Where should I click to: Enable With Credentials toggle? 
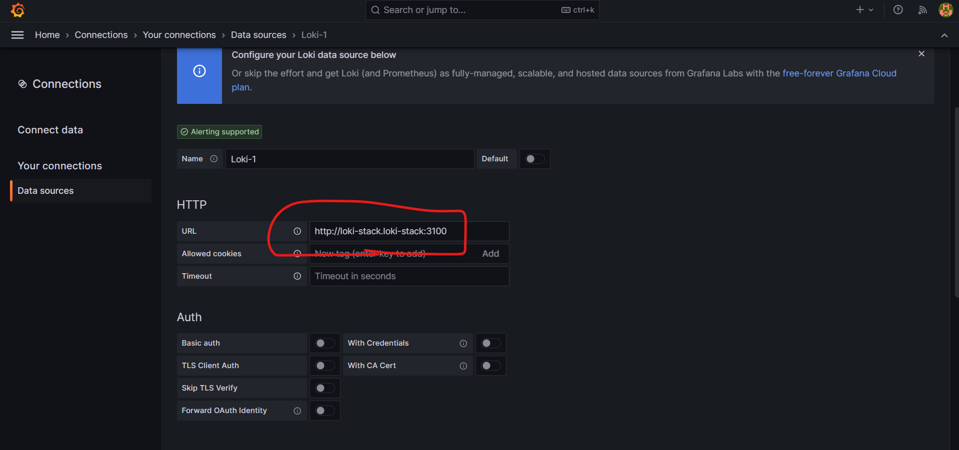click(x=491, y=343)
